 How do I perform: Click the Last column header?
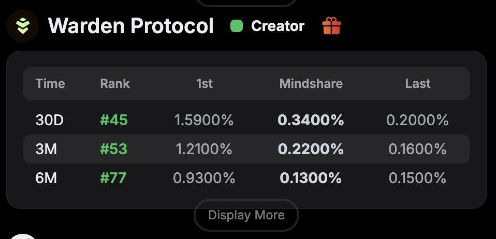(x=417, y=84)
